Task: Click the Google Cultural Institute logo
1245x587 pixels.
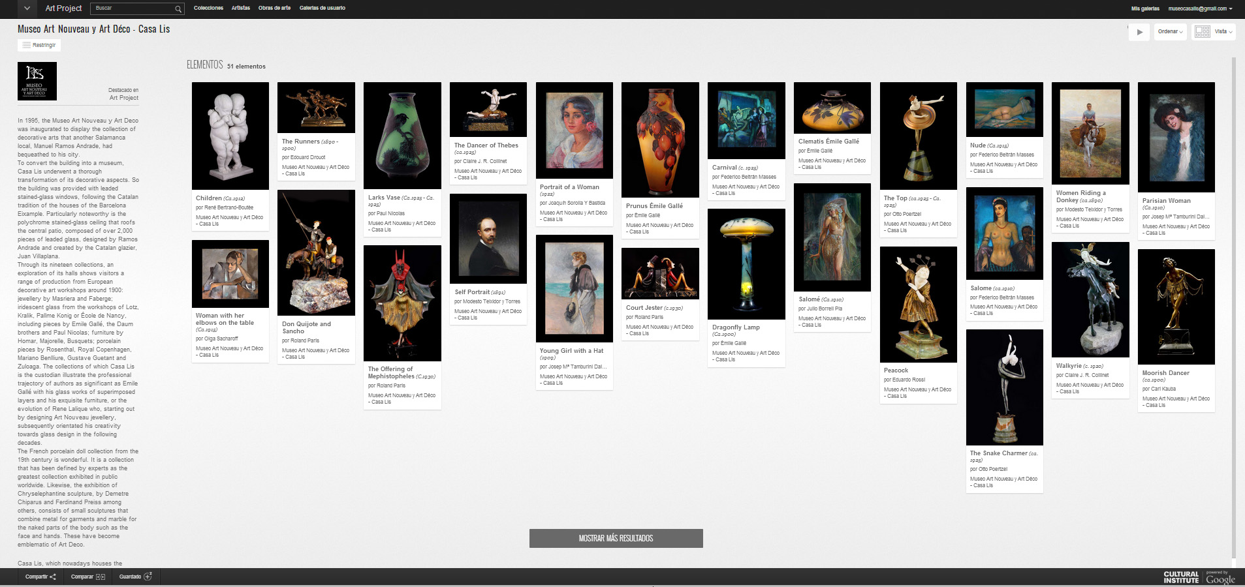Action: [1199, 577]
